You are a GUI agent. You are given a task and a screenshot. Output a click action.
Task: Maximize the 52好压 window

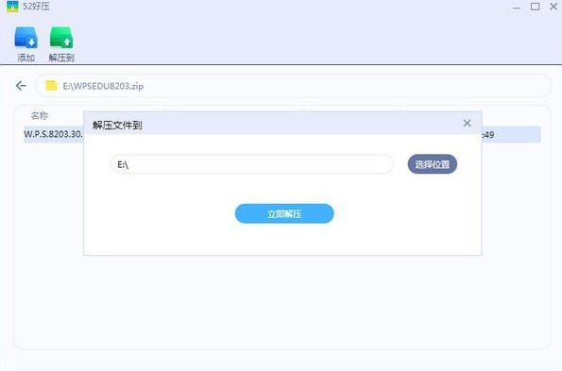tap(536, 7)
